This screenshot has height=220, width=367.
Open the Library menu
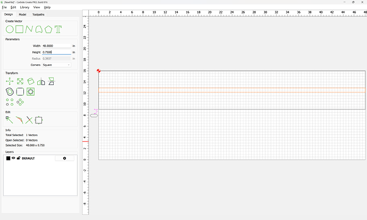(24, 7)
